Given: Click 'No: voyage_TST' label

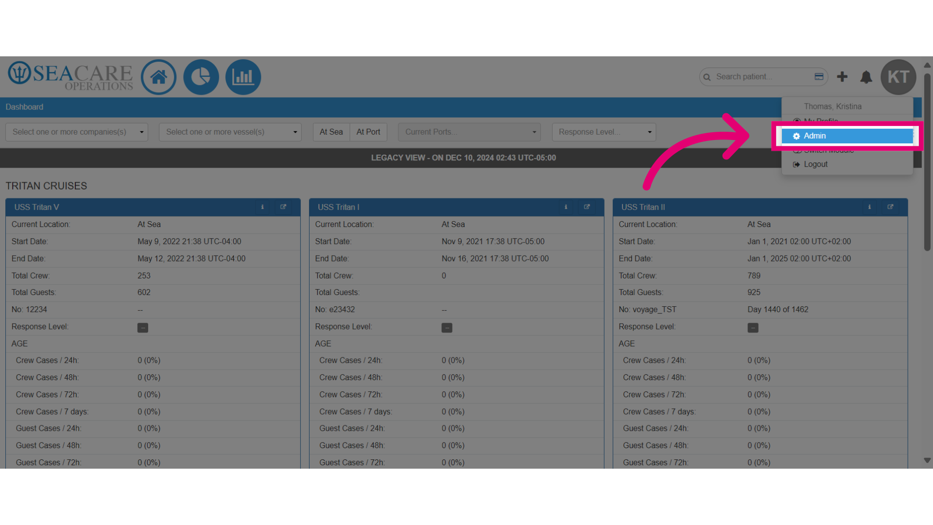Looking at the screenshot, I should [647, 310].
